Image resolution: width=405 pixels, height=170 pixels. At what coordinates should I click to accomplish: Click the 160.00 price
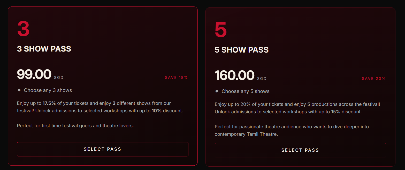(x=235, y=75)
